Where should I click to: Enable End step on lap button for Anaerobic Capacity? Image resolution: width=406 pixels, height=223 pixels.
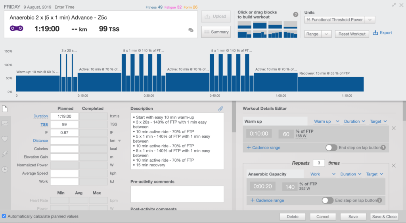click(x=327, y=200)
